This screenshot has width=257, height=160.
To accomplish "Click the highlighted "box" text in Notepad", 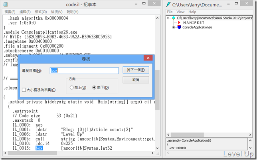I will tap(39, 148).
